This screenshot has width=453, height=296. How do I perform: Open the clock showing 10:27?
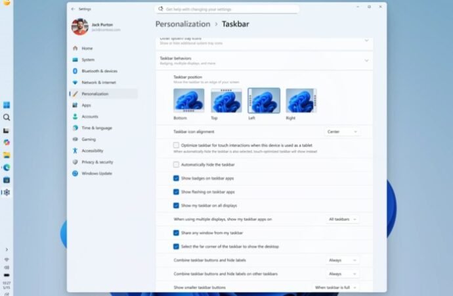pos(7,285)
